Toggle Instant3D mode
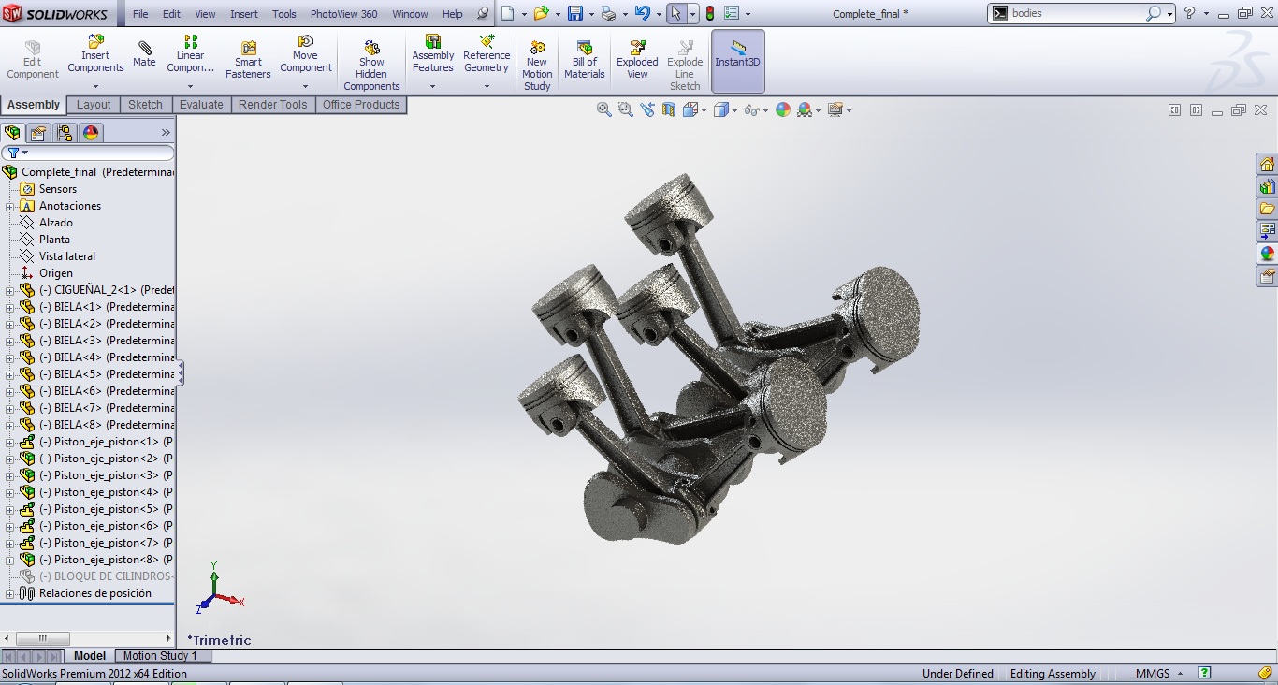 (738, 61)
